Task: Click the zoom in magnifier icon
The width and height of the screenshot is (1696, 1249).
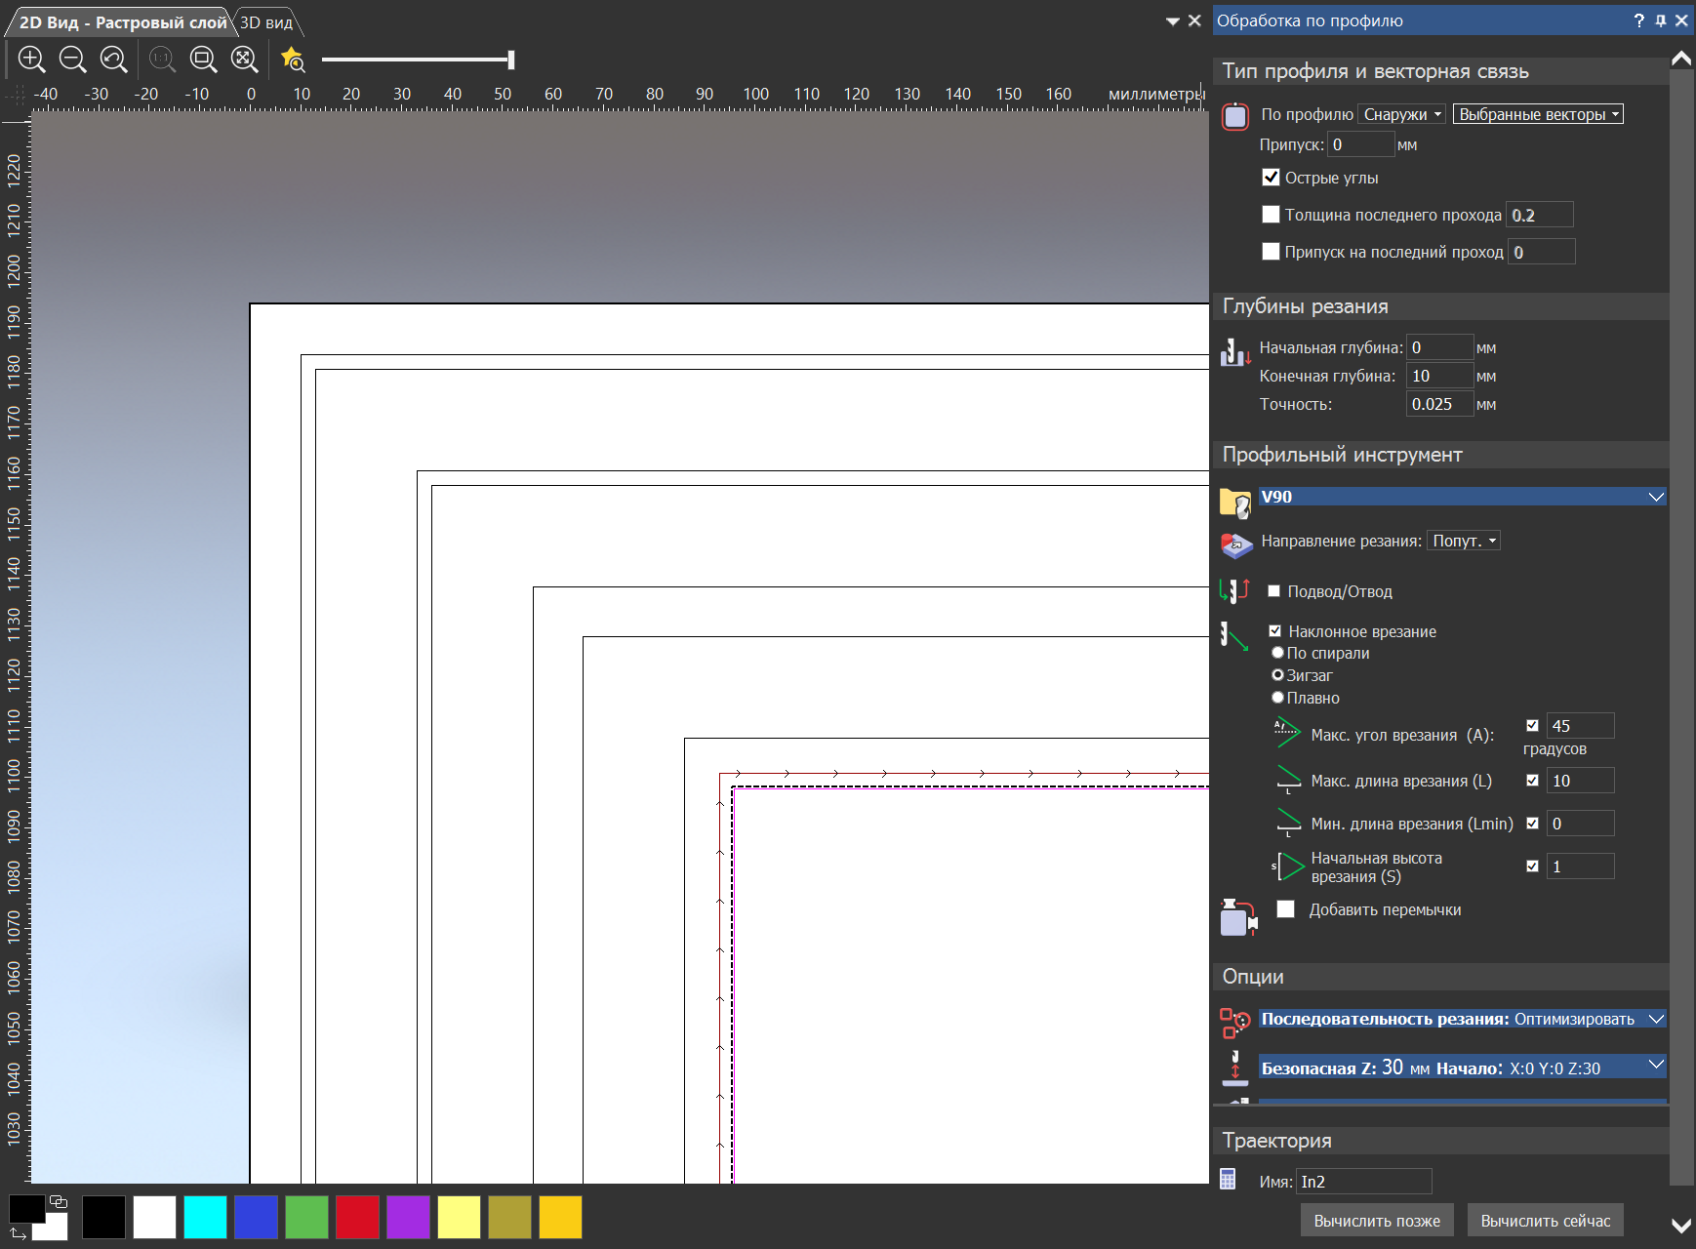Action: [32, 60]
